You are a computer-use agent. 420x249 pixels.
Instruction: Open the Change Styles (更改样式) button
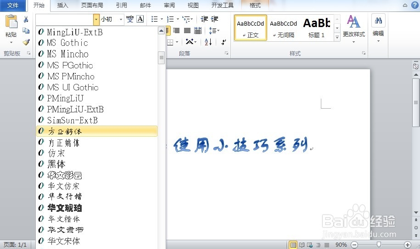pos(353,29)
